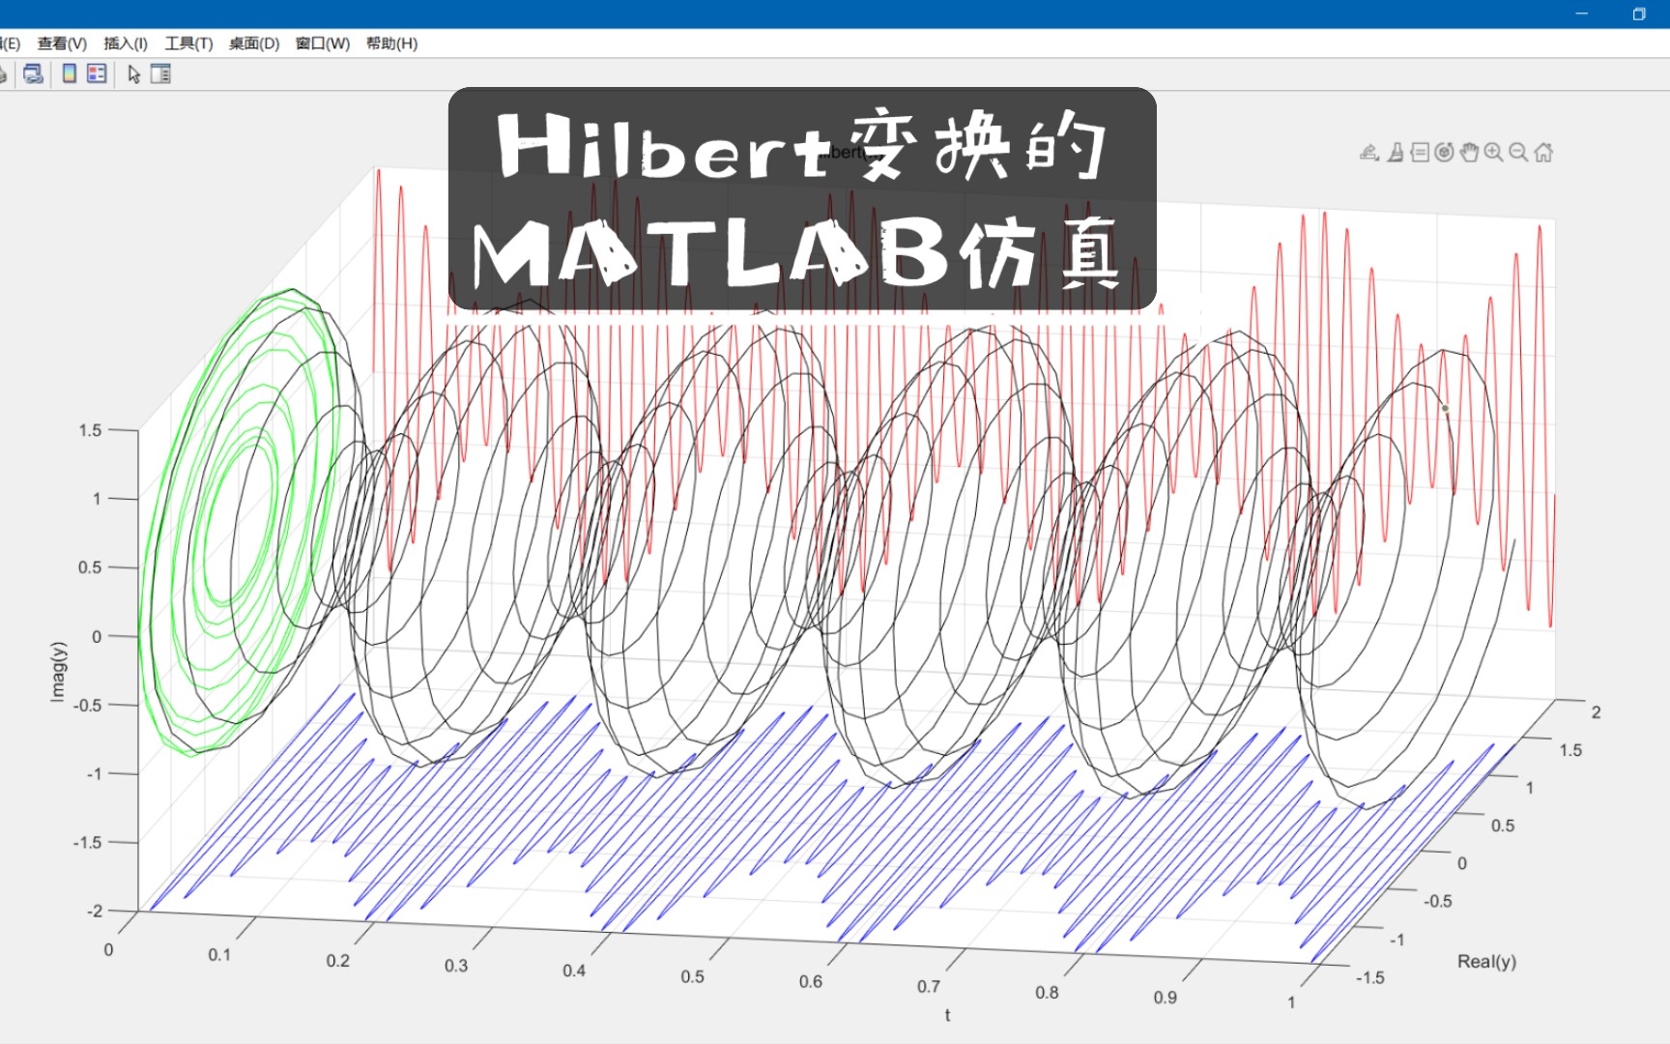Restore down the window from the title bar

click(1639, 14)
